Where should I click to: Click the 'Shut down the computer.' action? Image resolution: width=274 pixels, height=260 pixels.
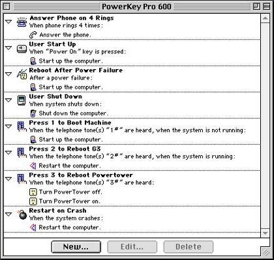click(74, 113)
